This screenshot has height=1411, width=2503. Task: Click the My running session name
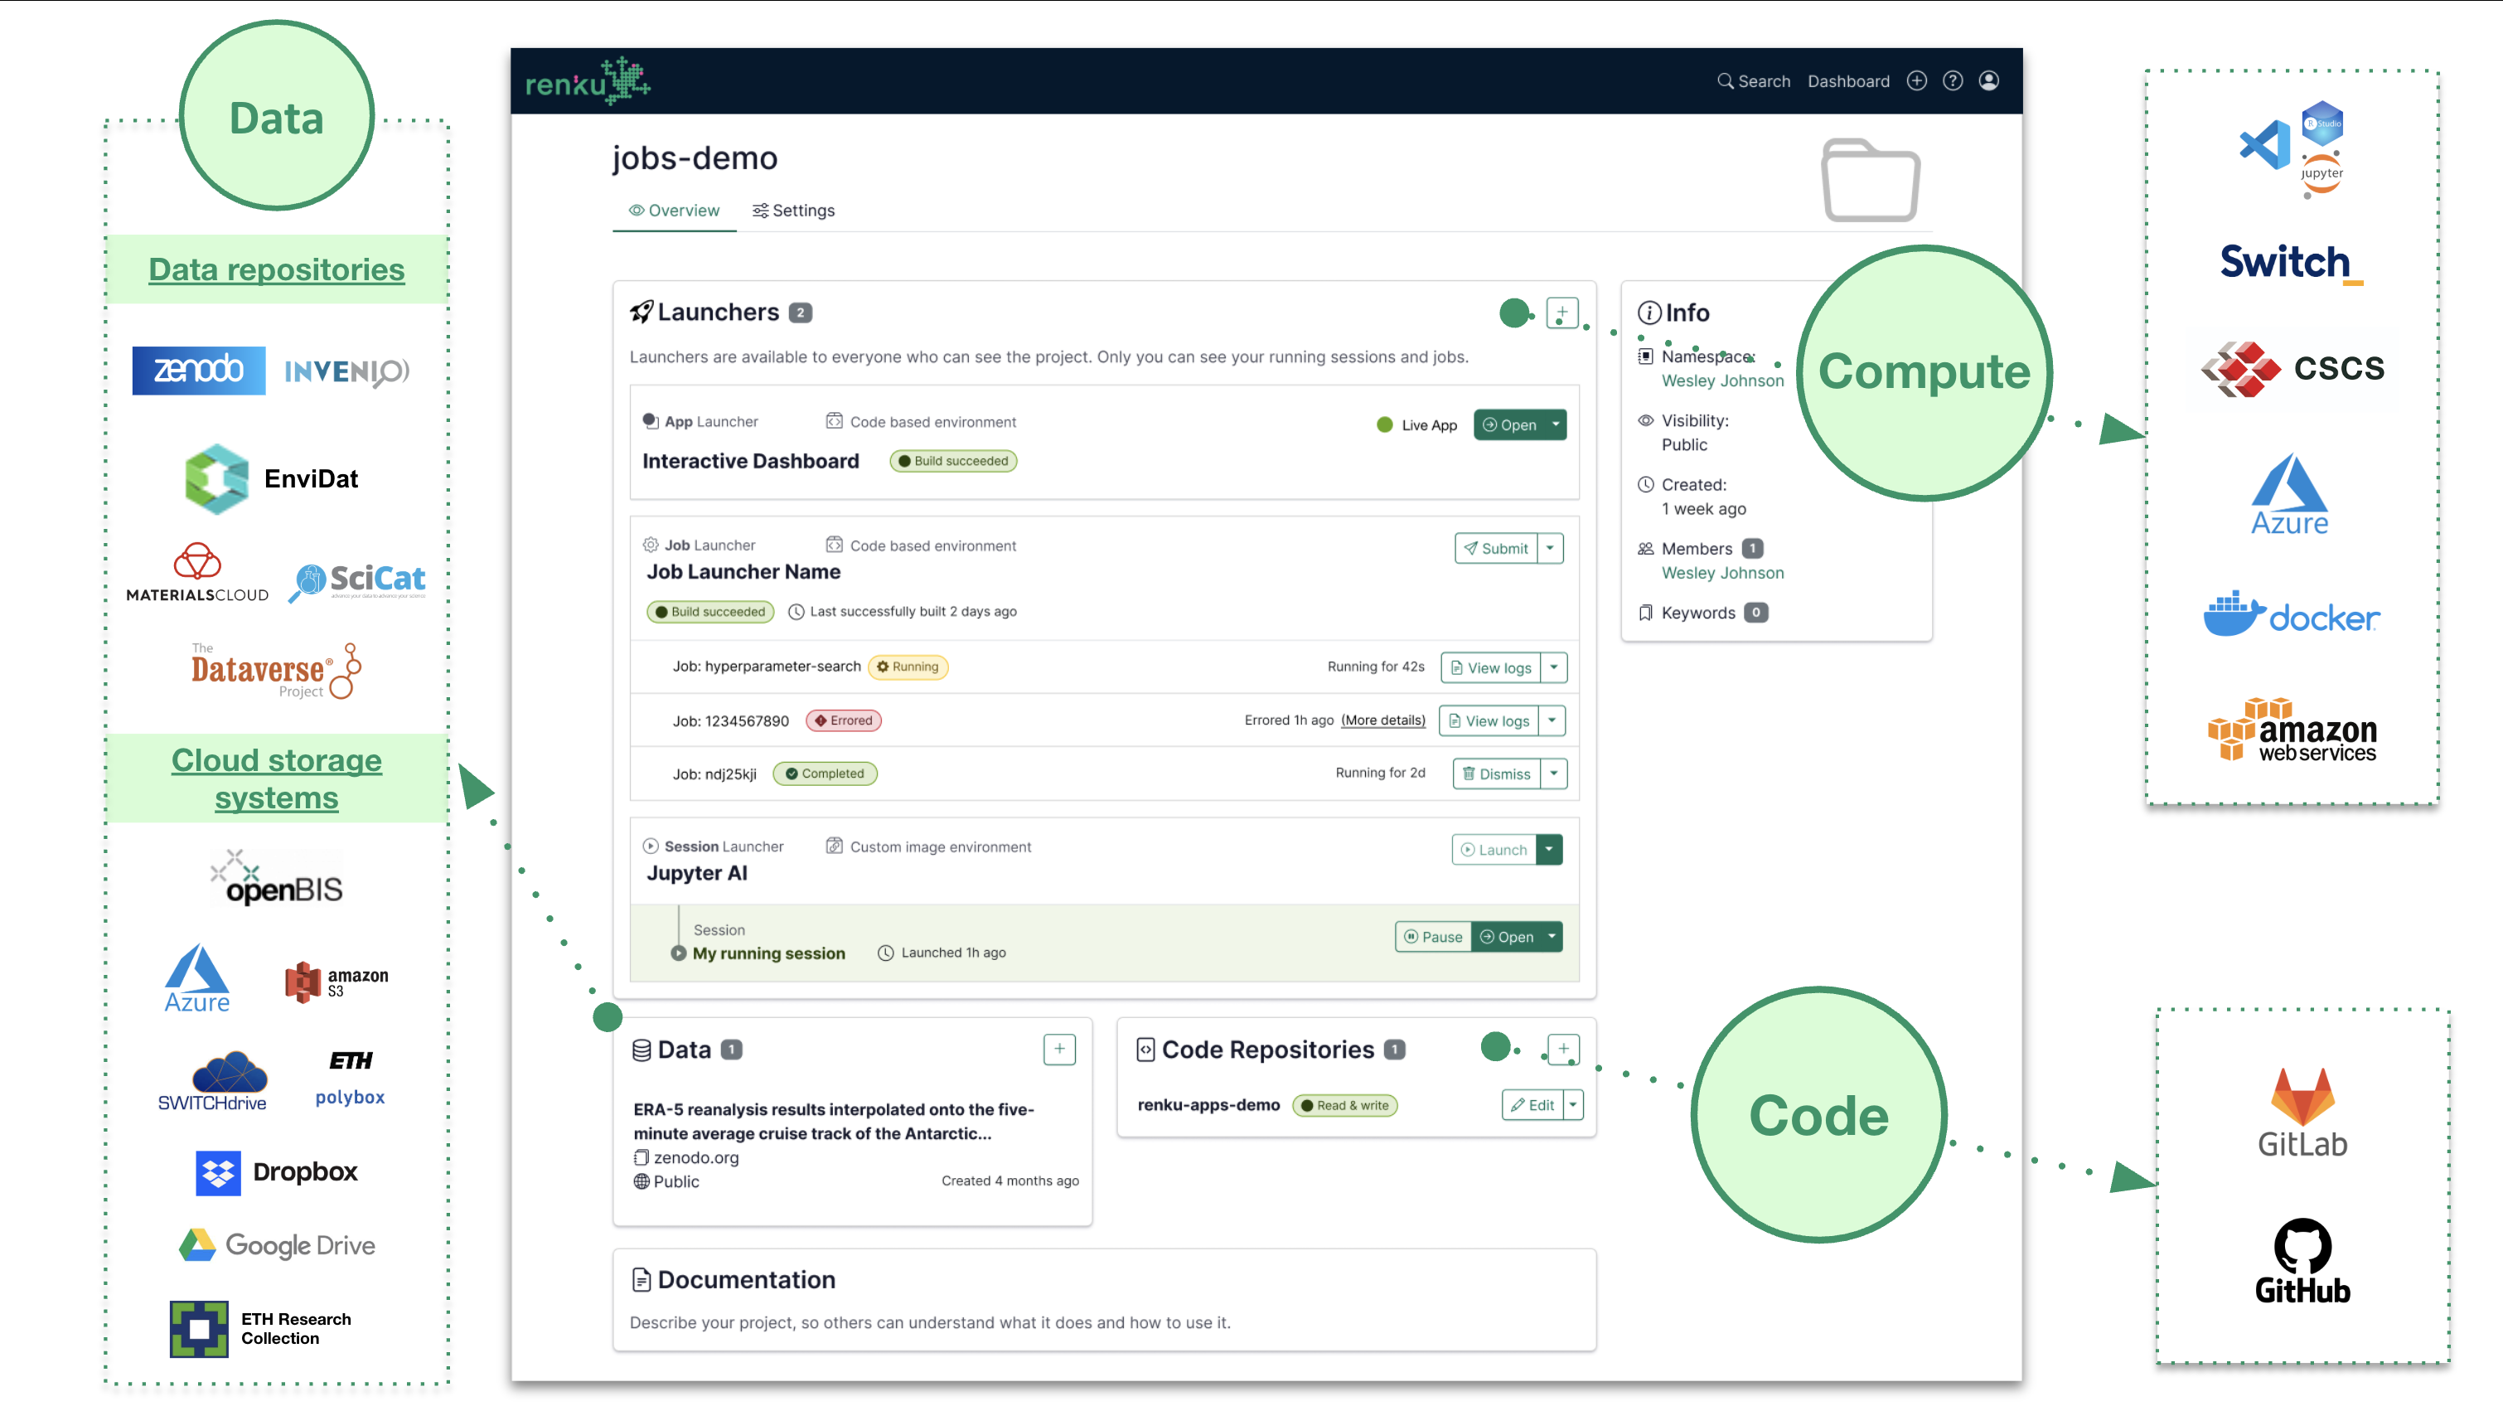(768, 953)
